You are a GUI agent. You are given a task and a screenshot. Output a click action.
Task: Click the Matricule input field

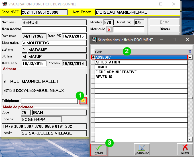[128, 29]
